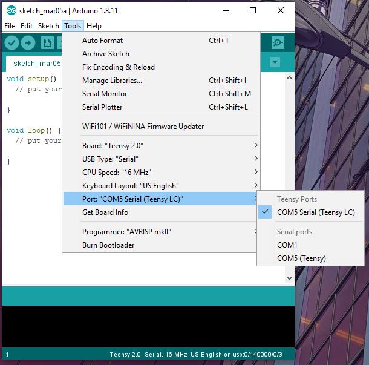
Task: Click Get Board Info
Action: (x=105, y=212)
